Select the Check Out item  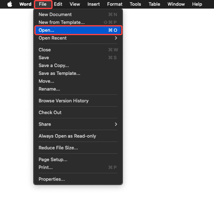(78, 112)
